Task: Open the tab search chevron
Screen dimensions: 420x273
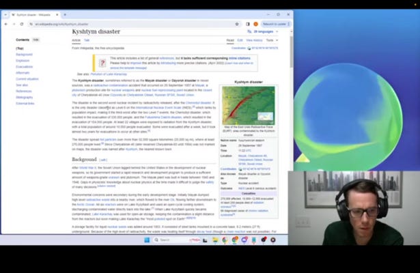Action: (x=5, y=15)
